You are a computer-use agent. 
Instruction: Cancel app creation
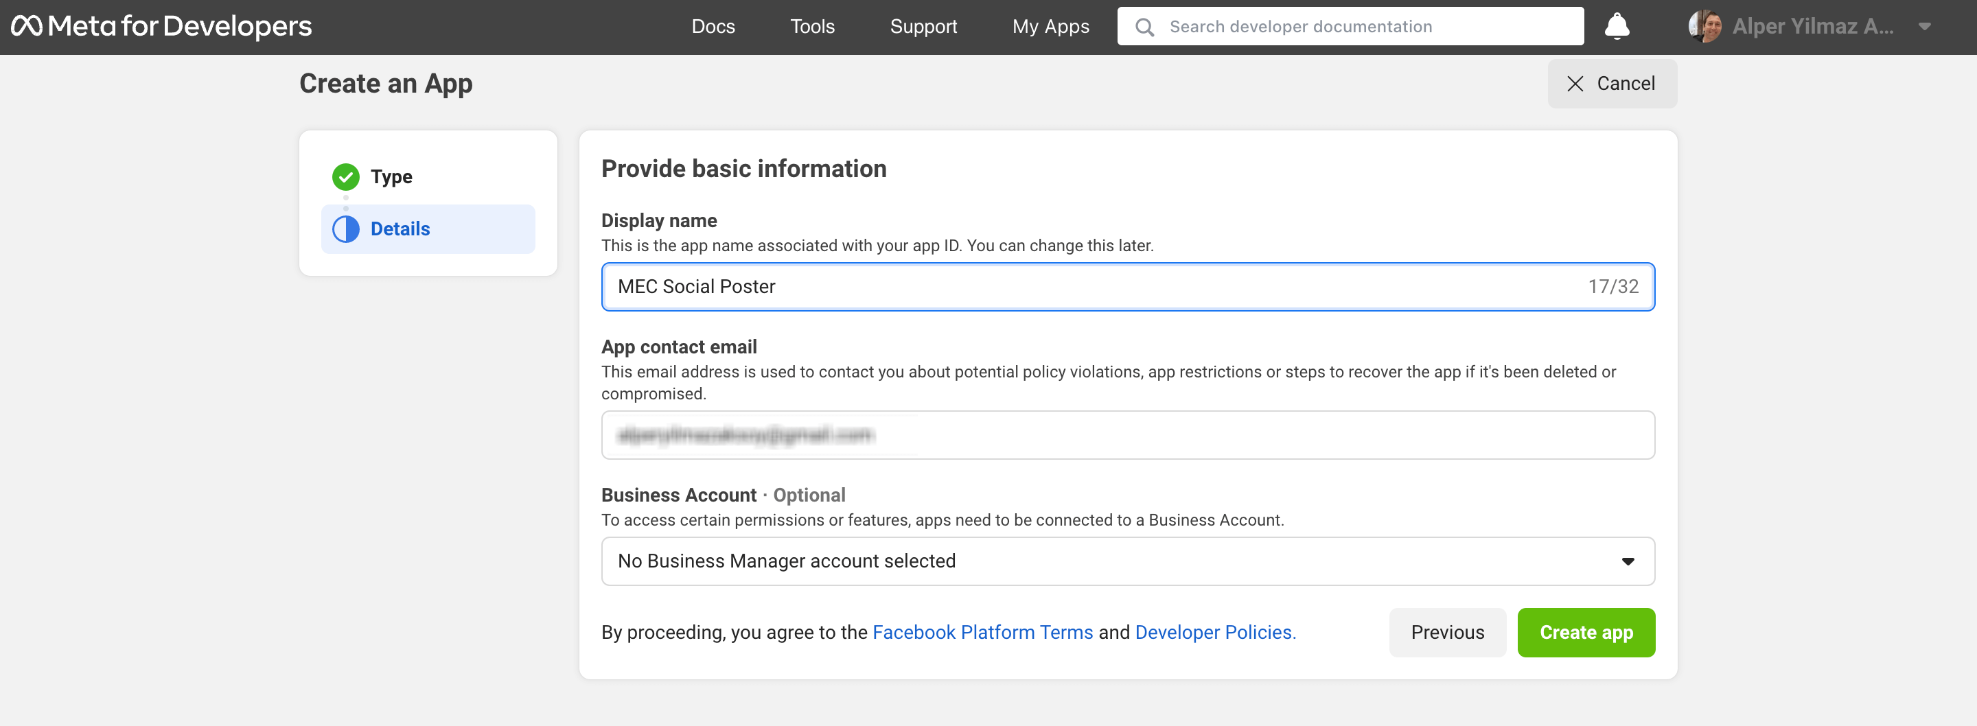pyautogui.click(x=1612, y=84)
